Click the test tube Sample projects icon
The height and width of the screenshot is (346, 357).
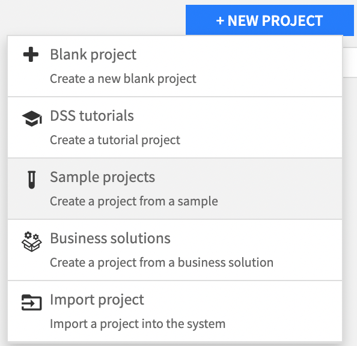tap(32, 180)
